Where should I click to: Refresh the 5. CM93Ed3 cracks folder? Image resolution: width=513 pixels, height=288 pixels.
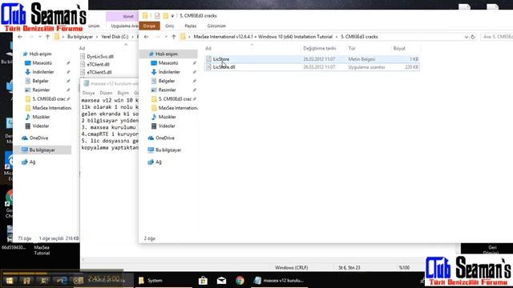tap(473, 37)
